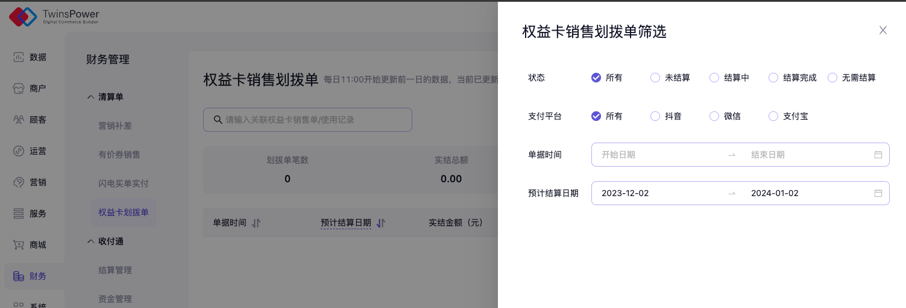Choose 支付宝 as payment platform

(773, 116)
